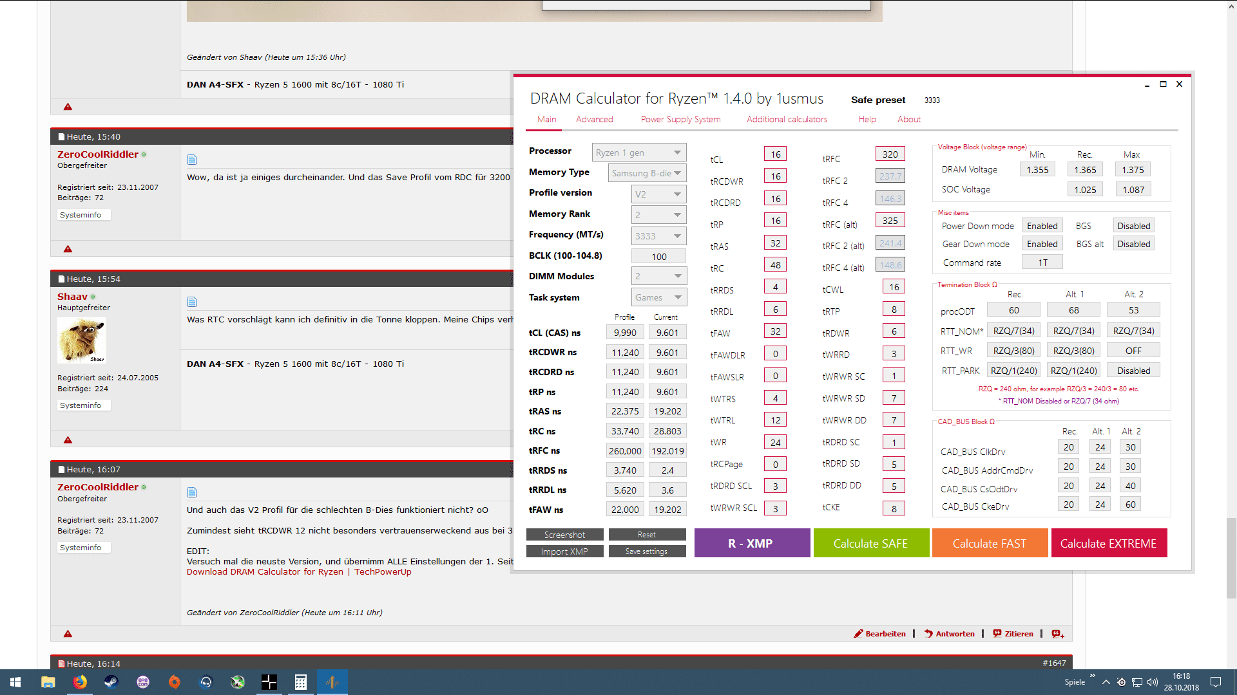Open Firefox from the taskbar
The width and height of the screenshot is (1237, 695).
coord(80,682)
